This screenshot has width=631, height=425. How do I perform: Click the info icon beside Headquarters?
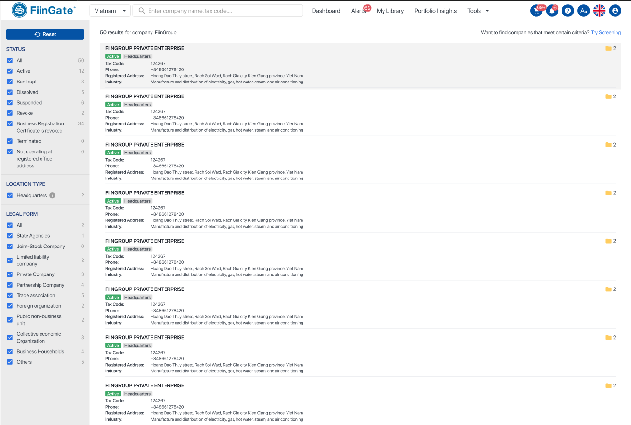tap(52, 196)
